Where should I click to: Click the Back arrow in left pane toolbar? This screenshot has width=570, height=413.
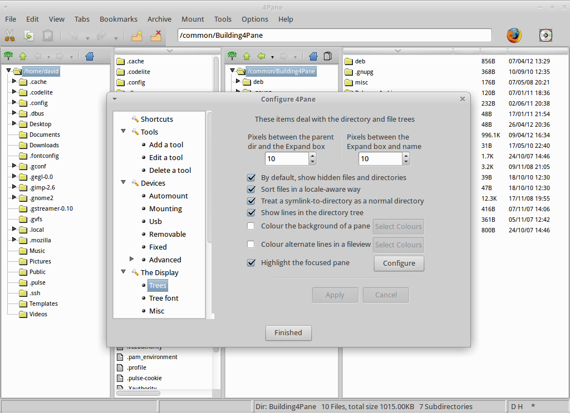coord(37,56)
